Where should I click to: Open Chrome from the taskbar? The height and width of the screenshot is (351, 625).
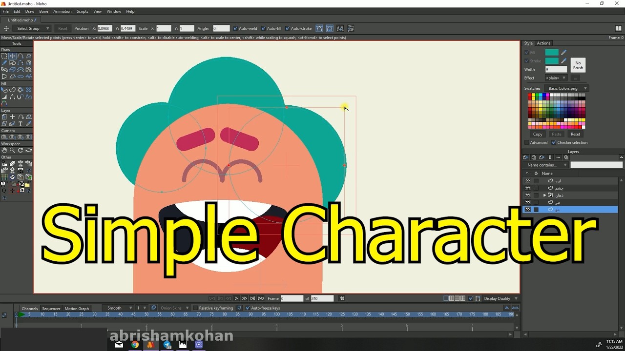(x=135, y=345)
